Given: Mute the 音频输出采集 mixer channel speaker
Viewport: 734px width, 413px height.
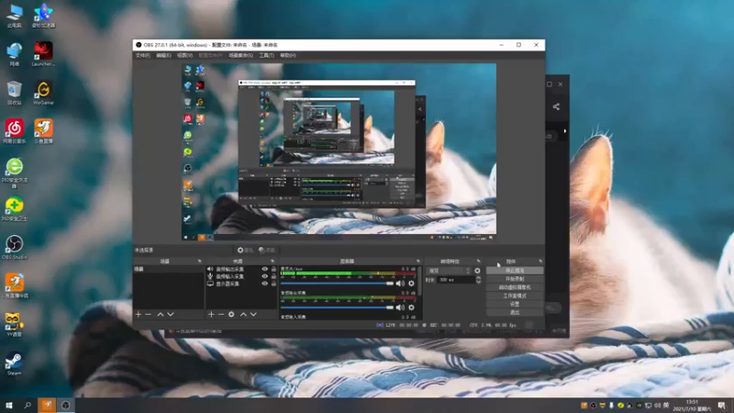Looking at the screenshot, I should click(400, 307).
